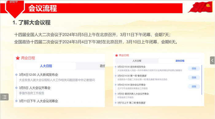Click timeline dot for 3月4日15:00 政协会议开幕会
215x119 pixels.
coord(115,85)
